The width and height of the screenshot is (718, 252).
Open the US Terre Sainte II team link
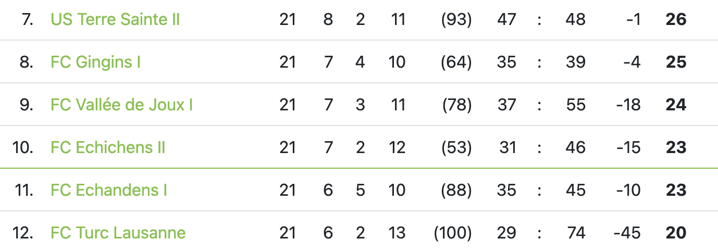click(115, 20)
